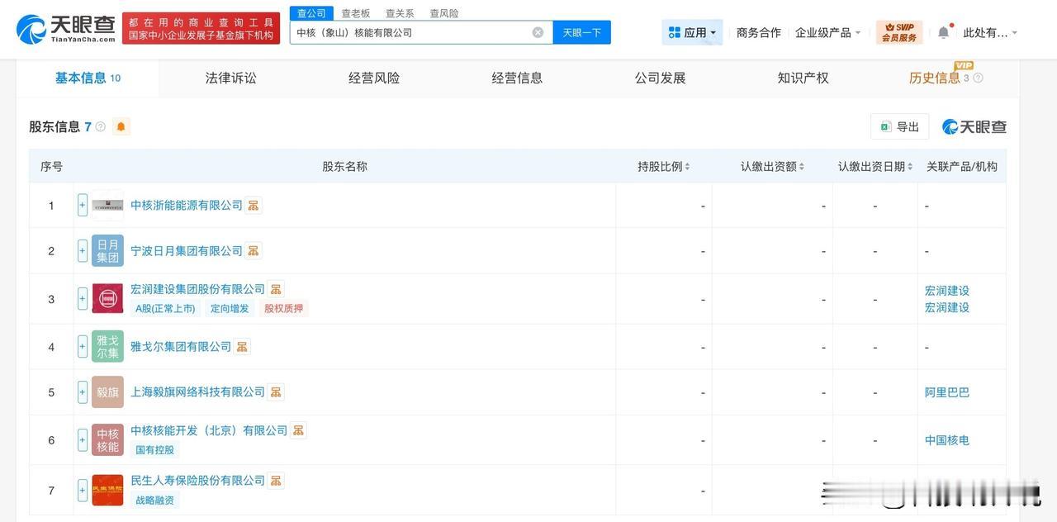Open equity structure icon for 雅戈尔集团有限公司
Screen dimensions: 1057x522
[x=242, y=347]
